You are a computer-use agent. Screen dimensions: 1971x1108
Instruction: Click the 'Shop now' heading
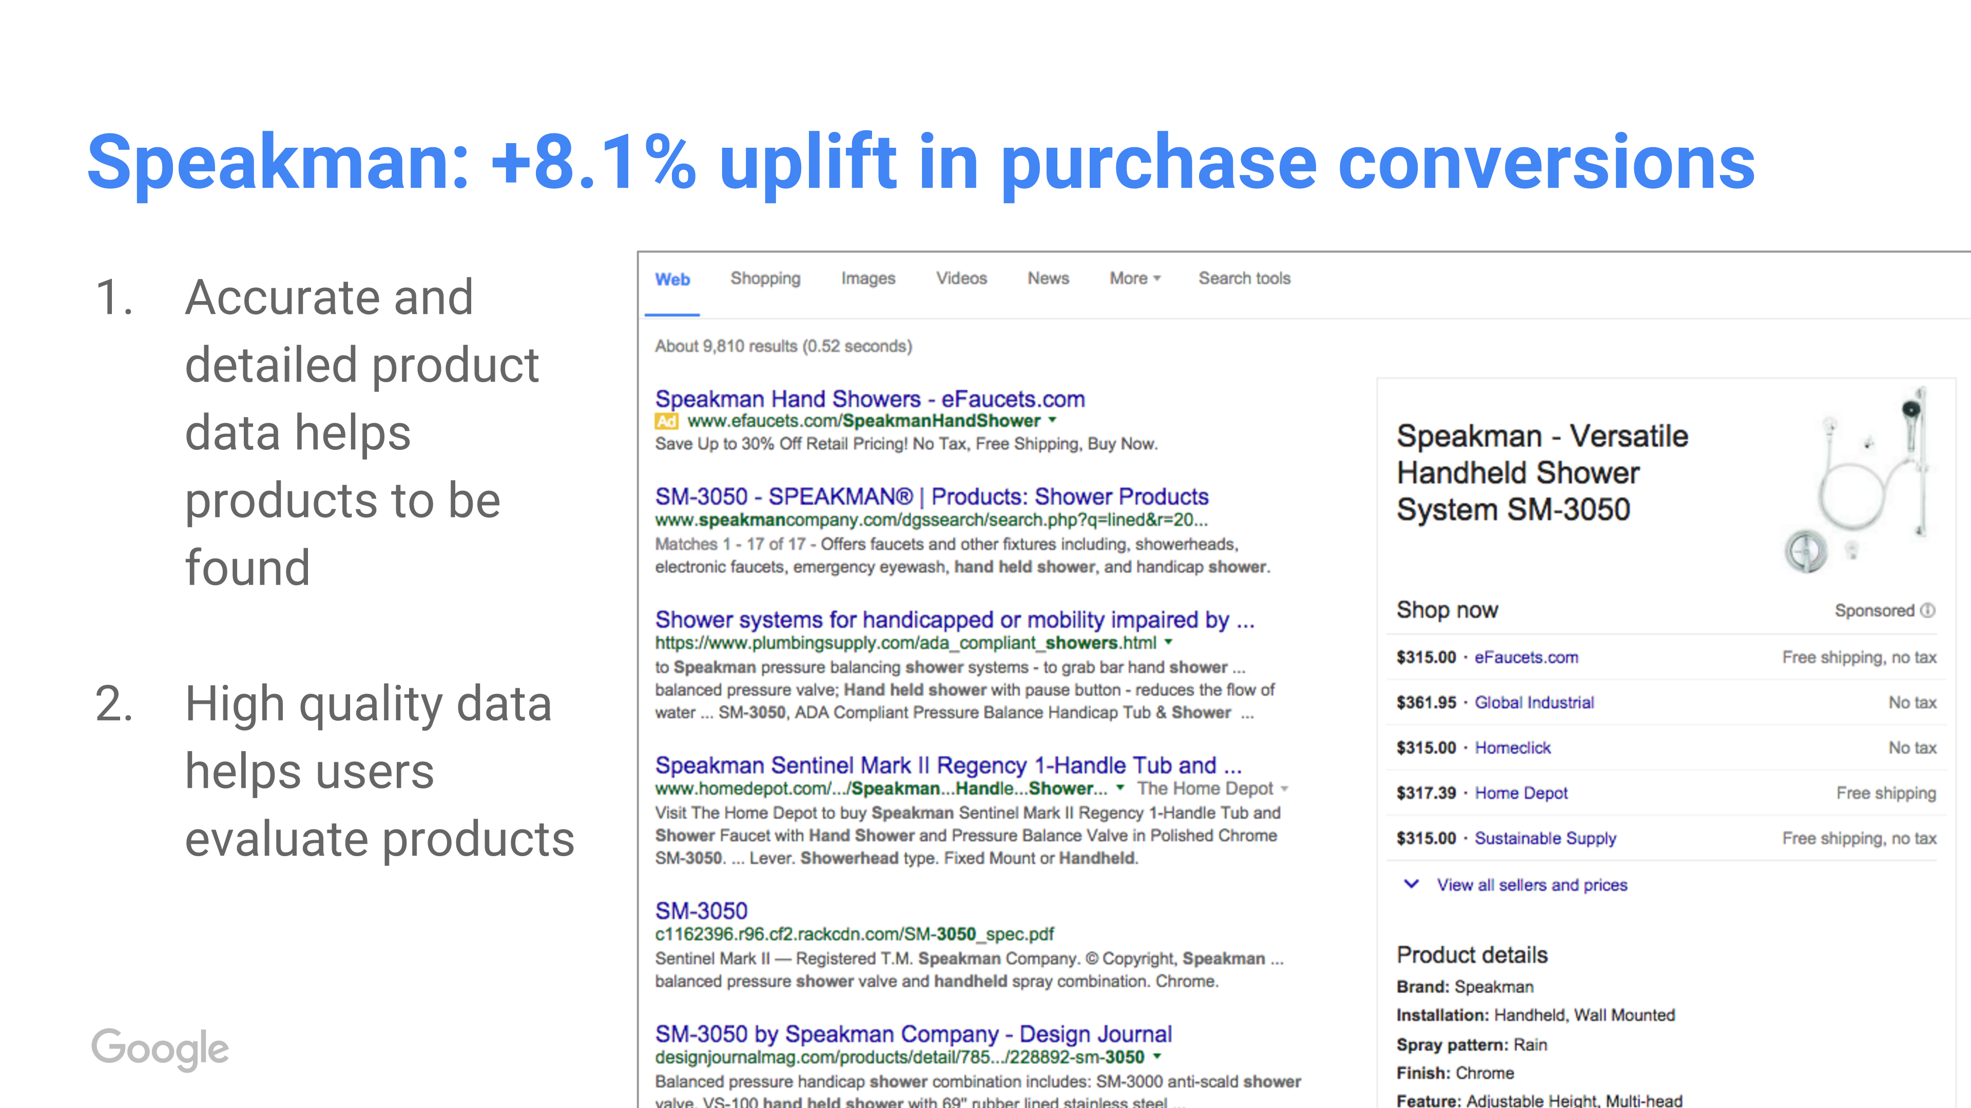pos(1447,609)
